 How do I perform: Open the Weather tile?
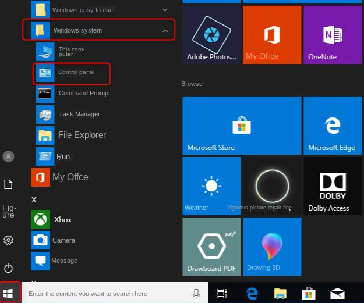[211, 186]
